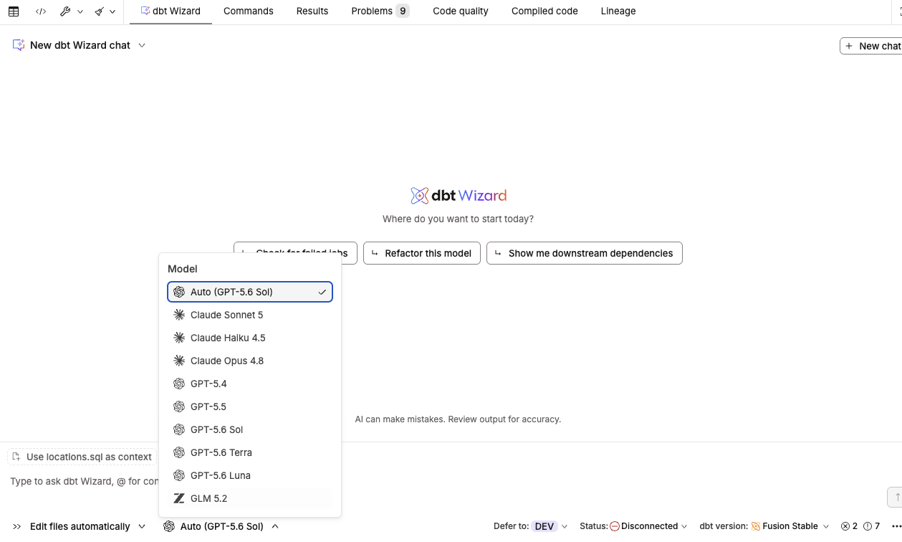This screenshot has height=542, width=902.
Task: Open dropdown arrow next to paintbrush icon
Action: (x=112, y=11)
